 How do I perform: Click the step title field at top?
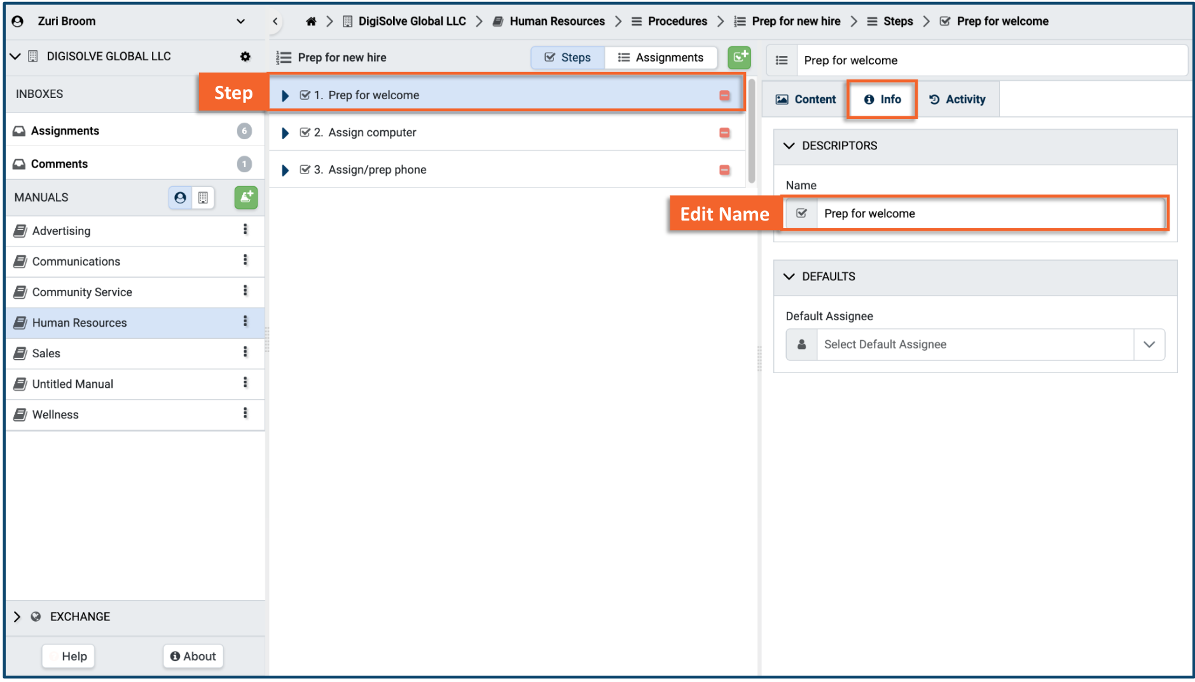(992, 60)
